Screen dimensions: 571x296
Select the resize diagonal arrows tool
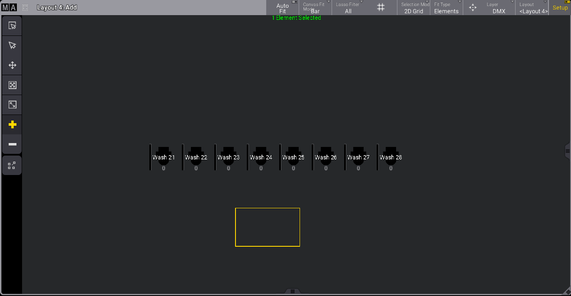point(12,105)
